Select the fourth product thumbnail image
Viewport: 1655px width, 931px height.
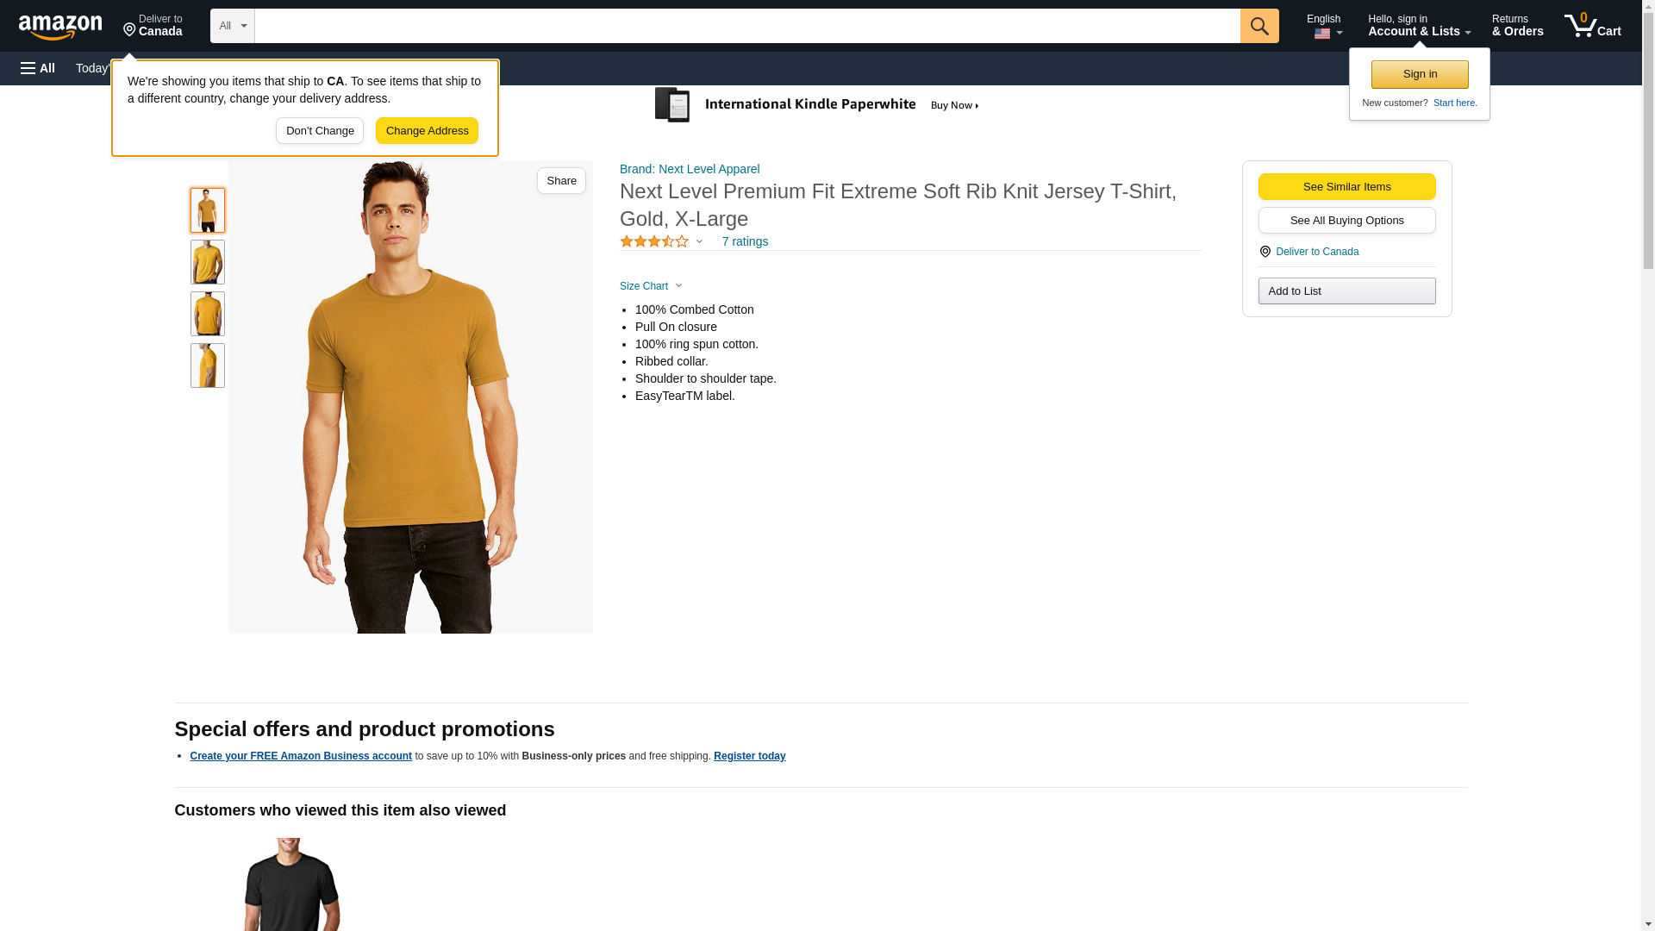[208, 366]
